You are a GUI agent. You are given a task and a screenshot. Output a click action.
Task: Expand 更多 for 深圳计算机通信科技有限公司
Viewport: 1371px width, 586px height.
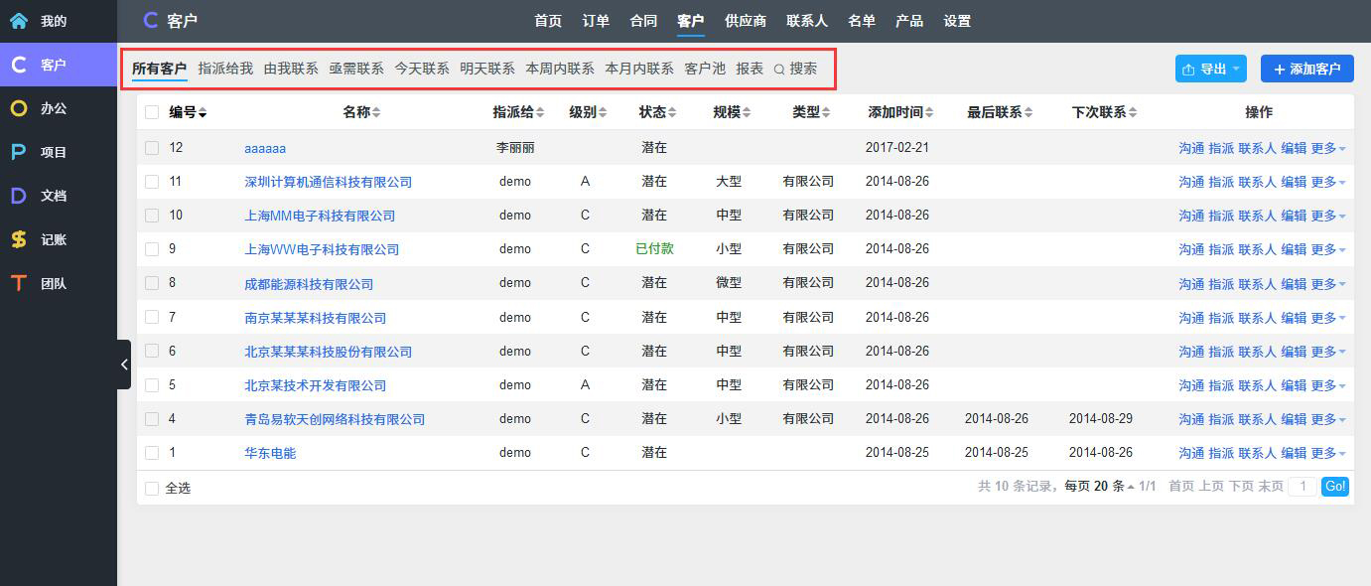tap(1328, 182)
